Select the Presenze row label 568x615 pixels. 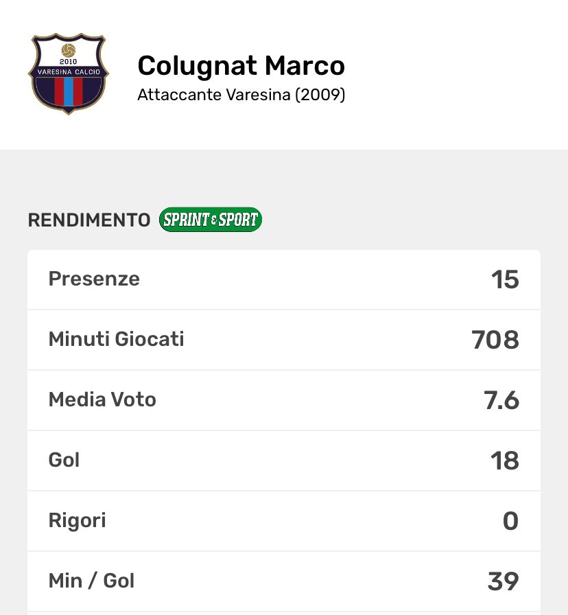click(x=94, y=279)
